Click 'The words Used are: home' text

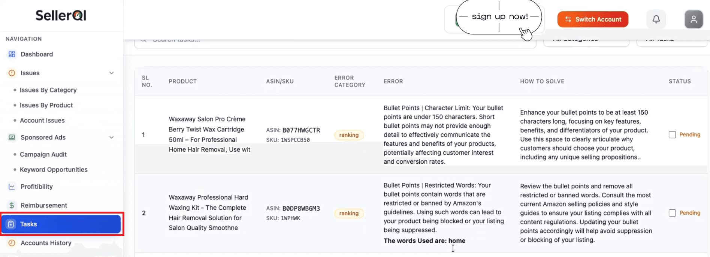(x=425, y=241)
